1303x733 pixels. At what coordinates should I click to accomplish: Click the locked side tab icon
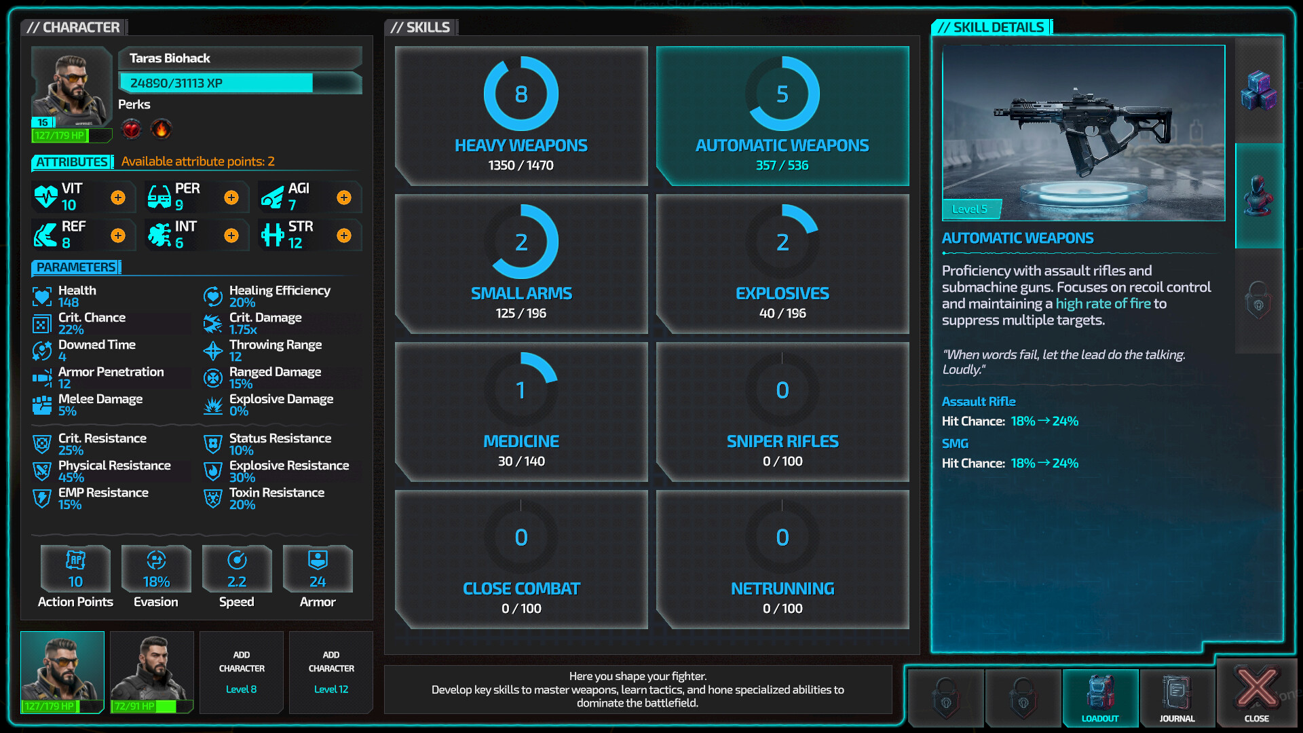(1259, 301)
